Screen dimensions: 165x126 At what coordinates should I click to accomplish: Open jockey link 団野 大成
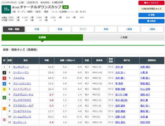(120, 117)
